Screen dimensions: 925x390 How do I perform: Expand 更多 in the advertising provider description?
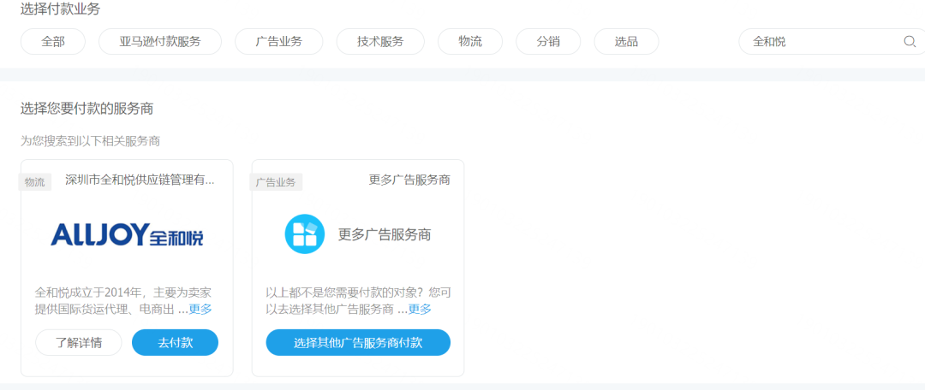(420, 310)
